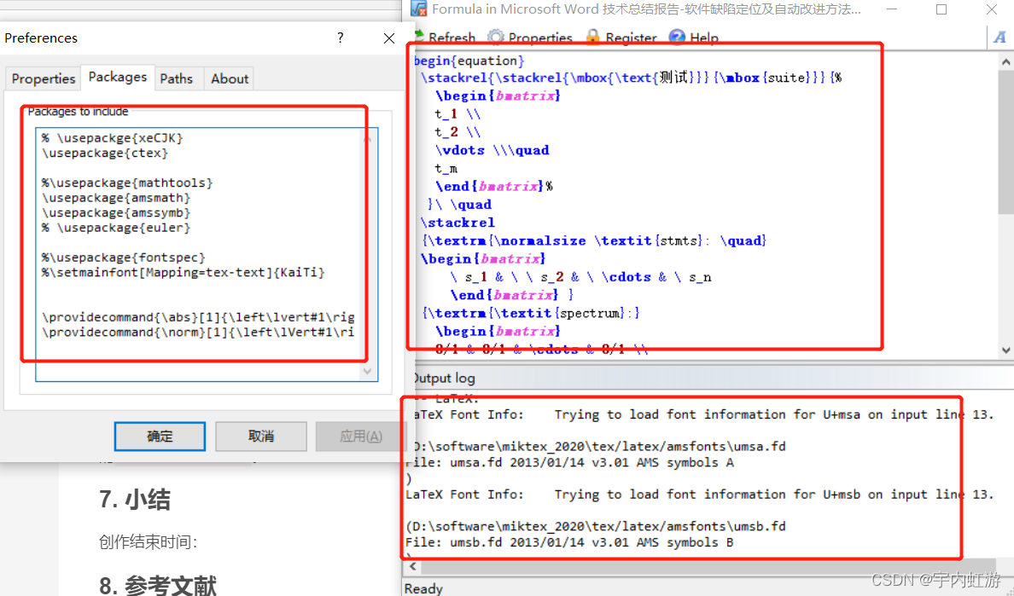Click the 应用(A) button
Image resolution: width=1014 pixels, height=596 pixels.
[361, 437]
